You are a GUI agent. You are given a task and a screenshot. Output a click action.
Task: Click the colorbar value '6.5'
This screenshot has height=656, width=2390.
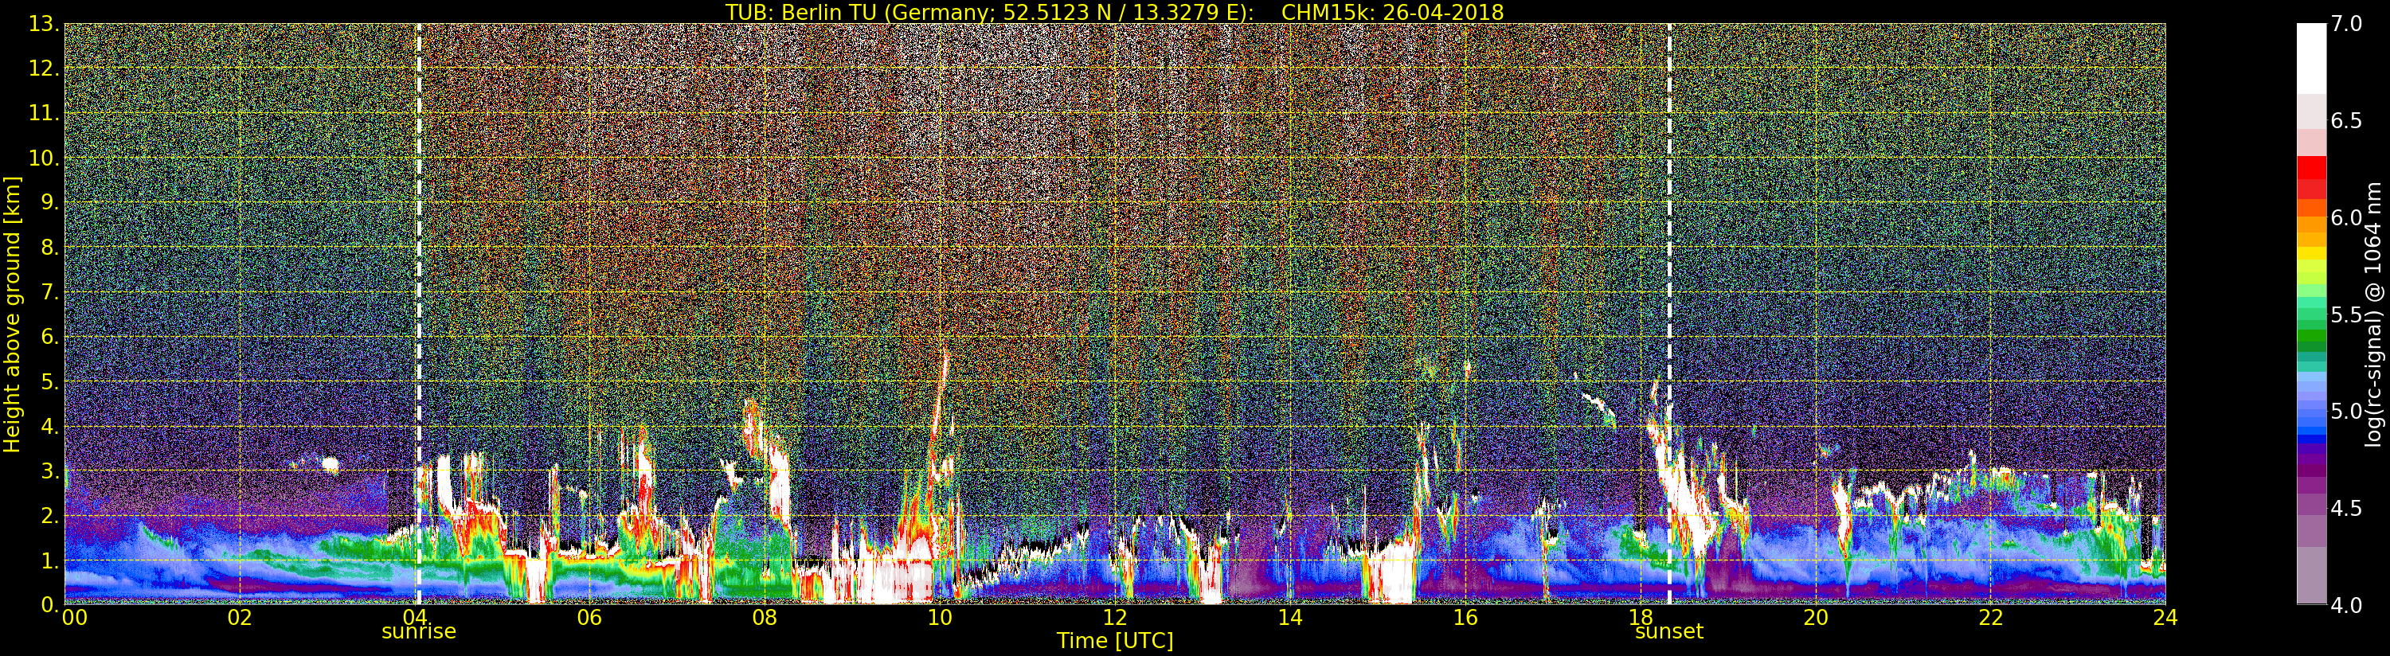point(2346,121)
